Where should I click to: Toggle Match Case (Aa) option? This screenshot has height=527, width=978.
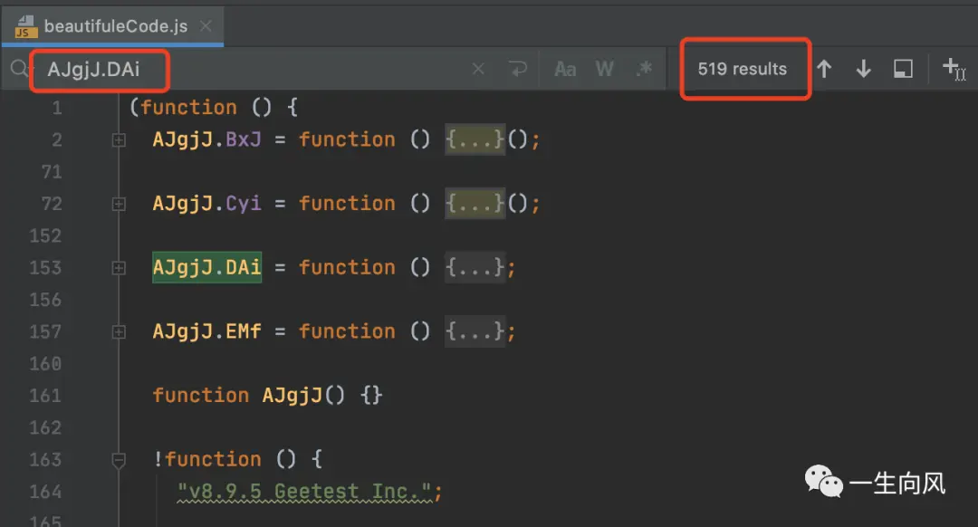pyautogui.click(x=565, y=69)
